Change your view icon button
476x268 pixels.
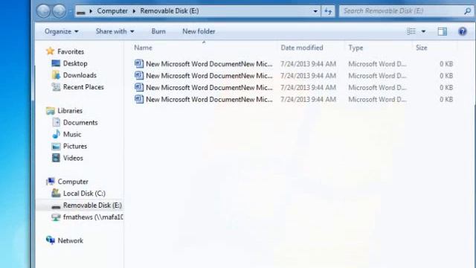click(411, 31)
